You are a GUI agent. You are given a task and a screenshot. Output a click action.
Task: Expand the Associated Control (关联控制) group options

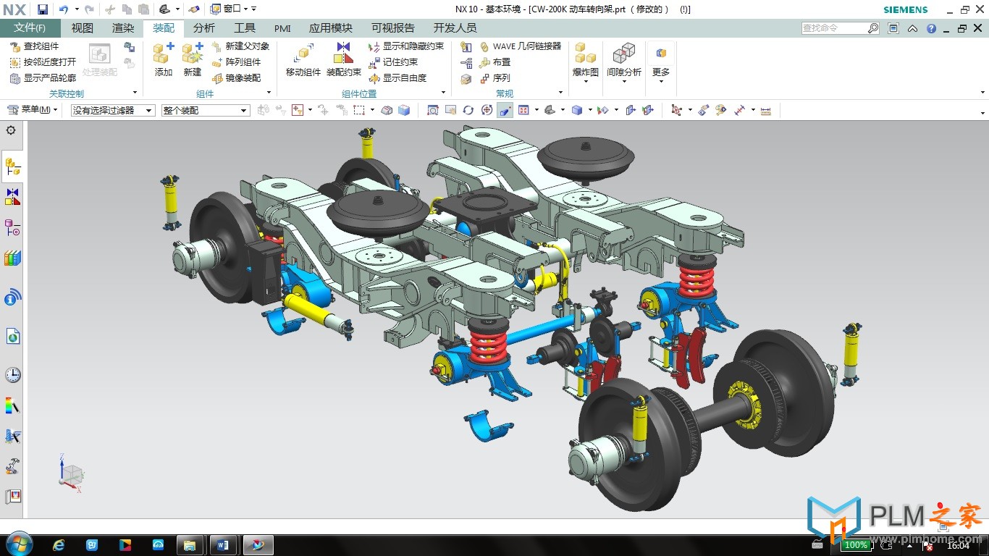pos(135,93)
